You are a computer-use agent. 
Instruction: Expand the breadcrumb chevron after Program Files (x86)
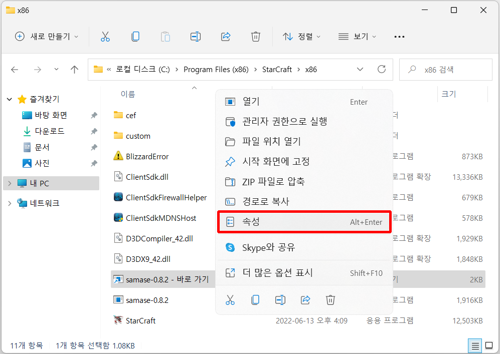pos(255,70)
